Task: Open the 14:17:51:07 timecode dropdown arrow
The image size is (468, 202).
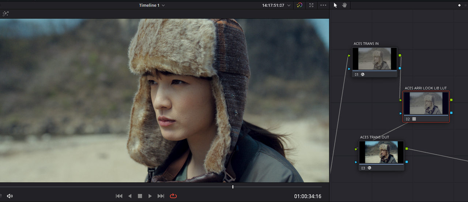Action: tap(289, 5)
